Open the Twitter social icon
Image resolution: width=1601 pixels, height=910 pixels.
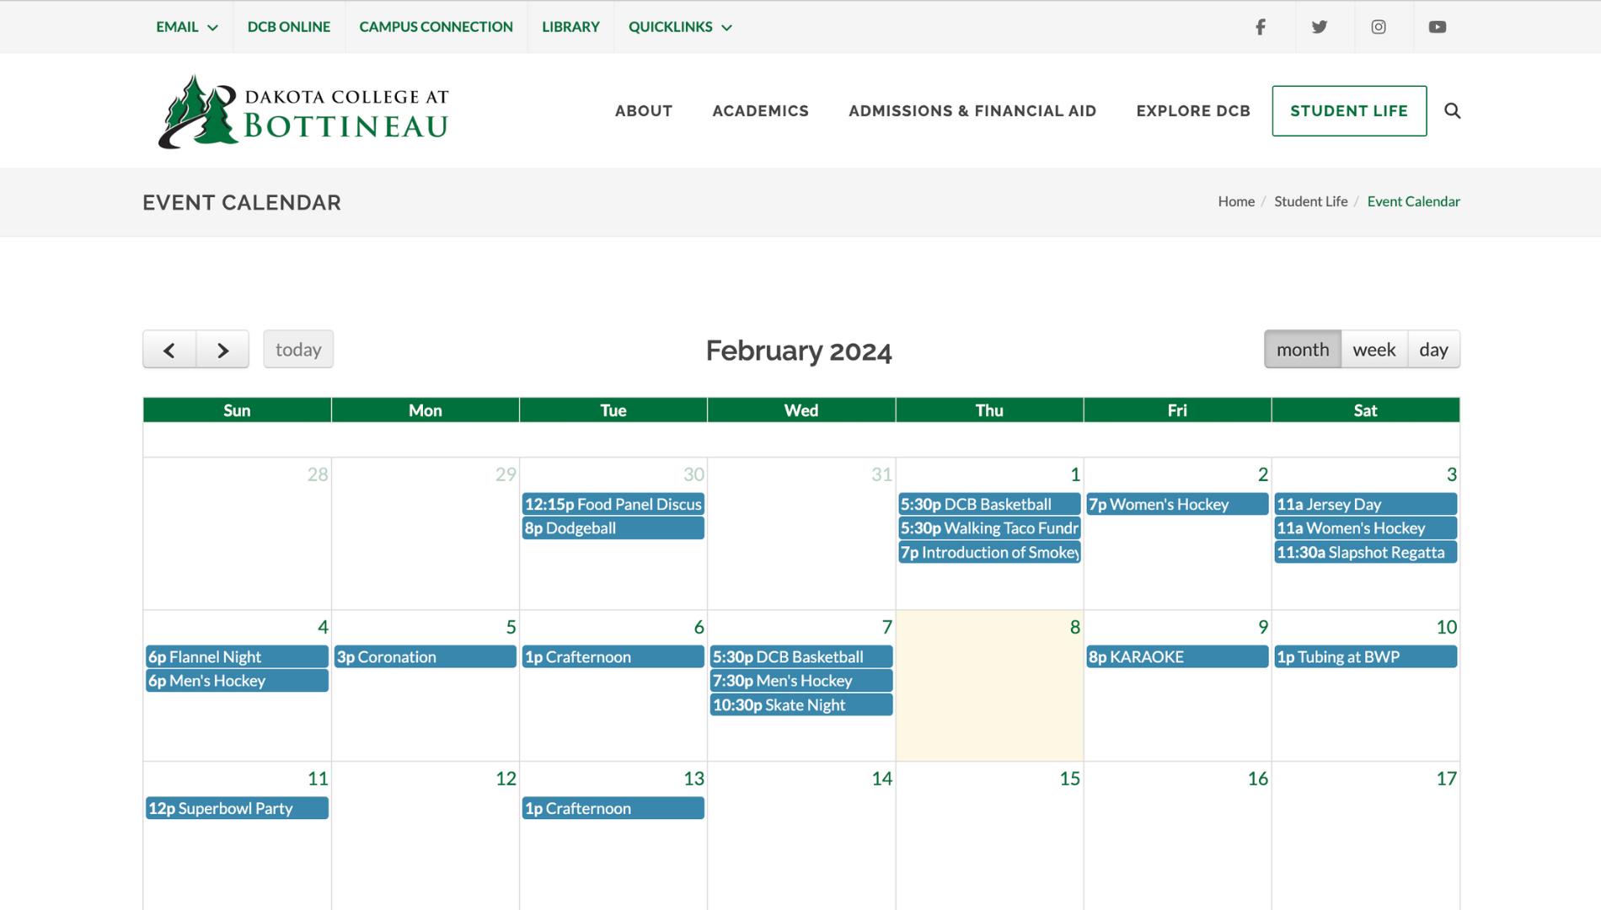(x=1319, y=27)
